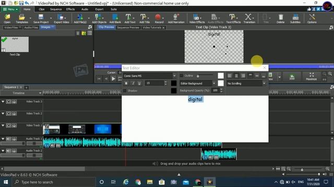The image size is (334, 187).
Task: Click the Maximize preview icon
Action: 311,77
